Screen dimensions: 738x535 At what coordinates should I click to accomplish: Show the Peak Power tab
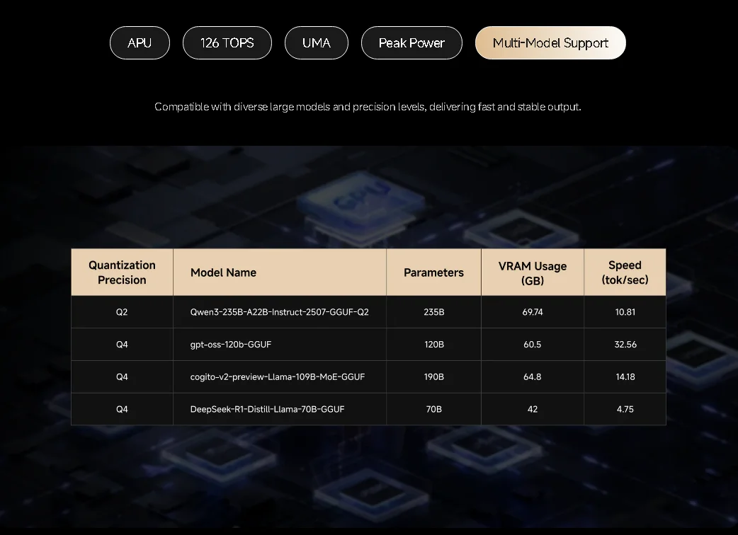point(411,42)
